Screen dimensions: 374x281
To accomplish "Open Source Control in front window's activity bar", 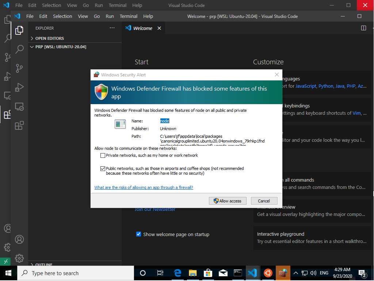I will [x=19, y=68].
